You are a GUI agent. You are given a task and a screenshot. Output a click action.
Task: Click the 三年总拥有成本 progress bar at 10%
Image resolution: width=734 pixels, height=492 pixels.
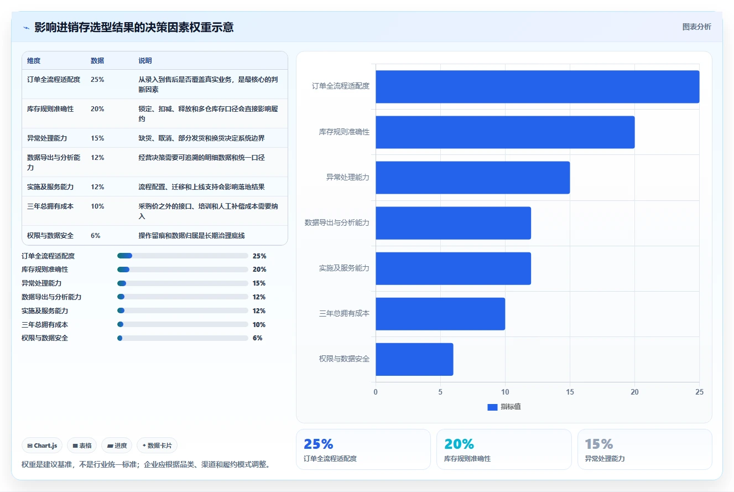point(183,325)
